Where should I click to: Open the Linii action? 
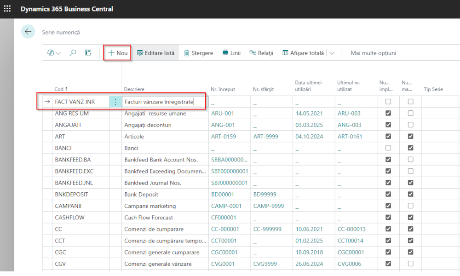pyautogui.click(x=231, y=53)
